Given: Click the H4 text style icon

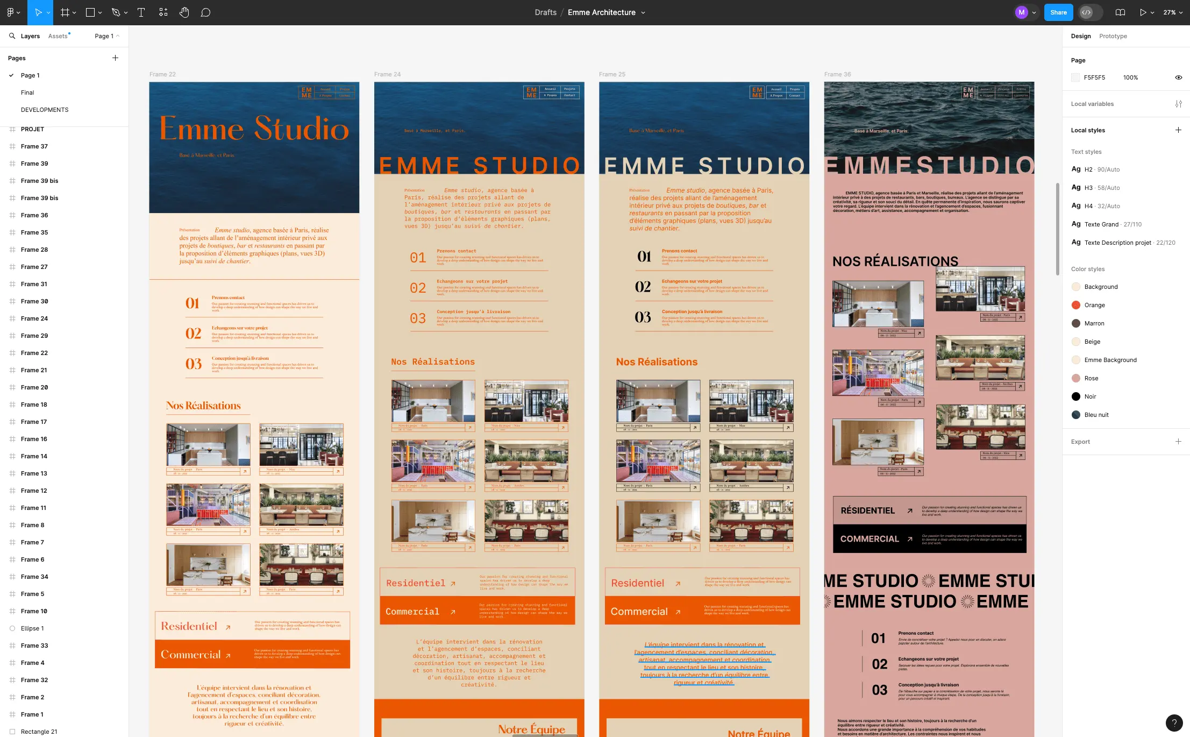Looking at the screenshot, I should pyautogui.click(x=1076, y=206).
